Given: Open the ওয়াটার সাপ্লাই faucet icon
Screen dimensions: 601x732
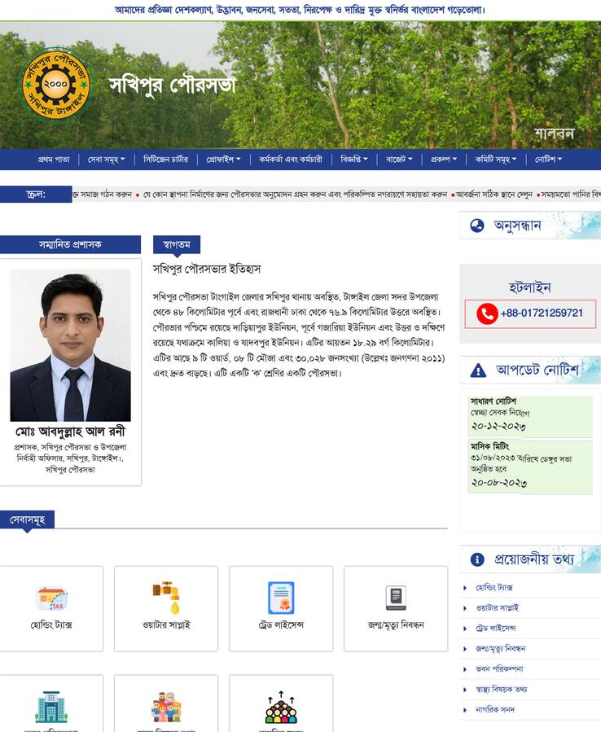Looking at the screenshot, I should point(166,598).
